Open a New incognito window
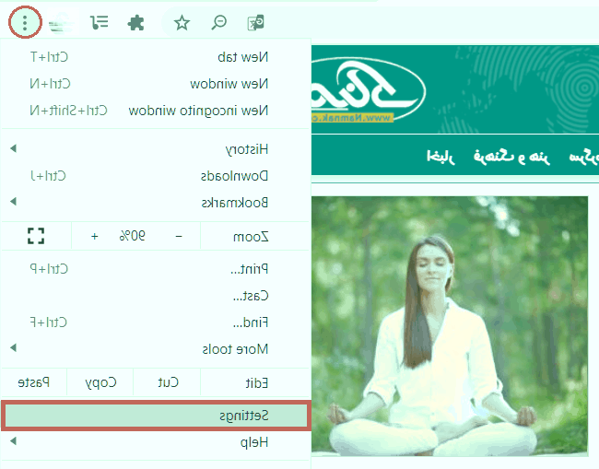Image resolution: width=599 pixels, height=469 pixels. [x=156, y=111]
